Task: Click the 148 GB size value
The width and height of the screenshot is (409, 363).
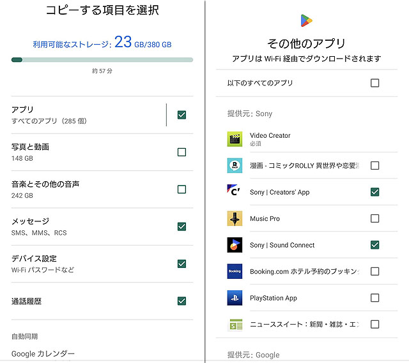Action: coord(22,158)
